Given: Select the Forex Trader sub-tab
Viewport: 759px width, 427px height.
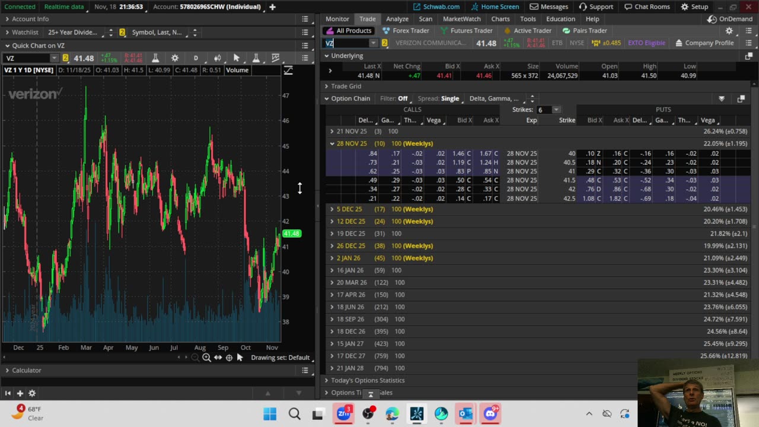Looking at the screenshot, I should tap(406, 31).
